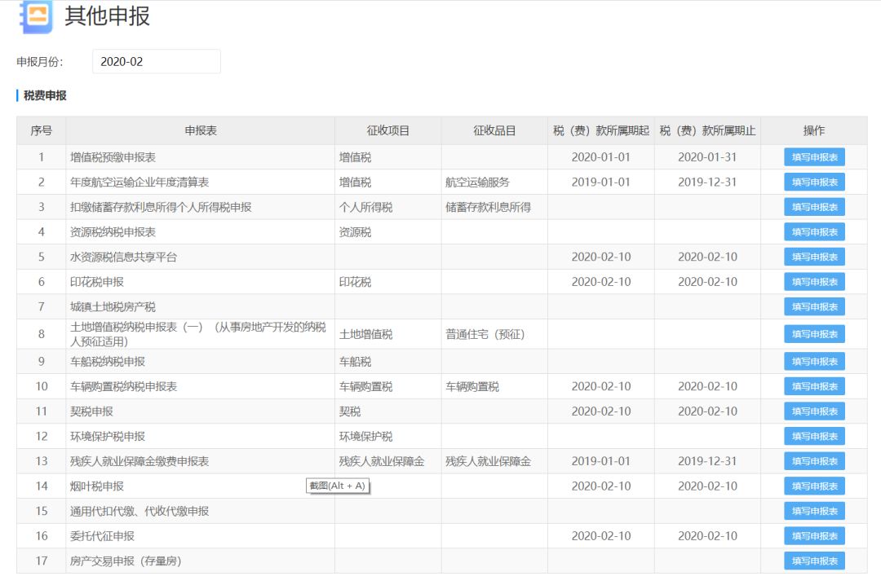Click the 房产交易申报 (存量房) row name
Screen dimensions: 881x585
(126, 561)
